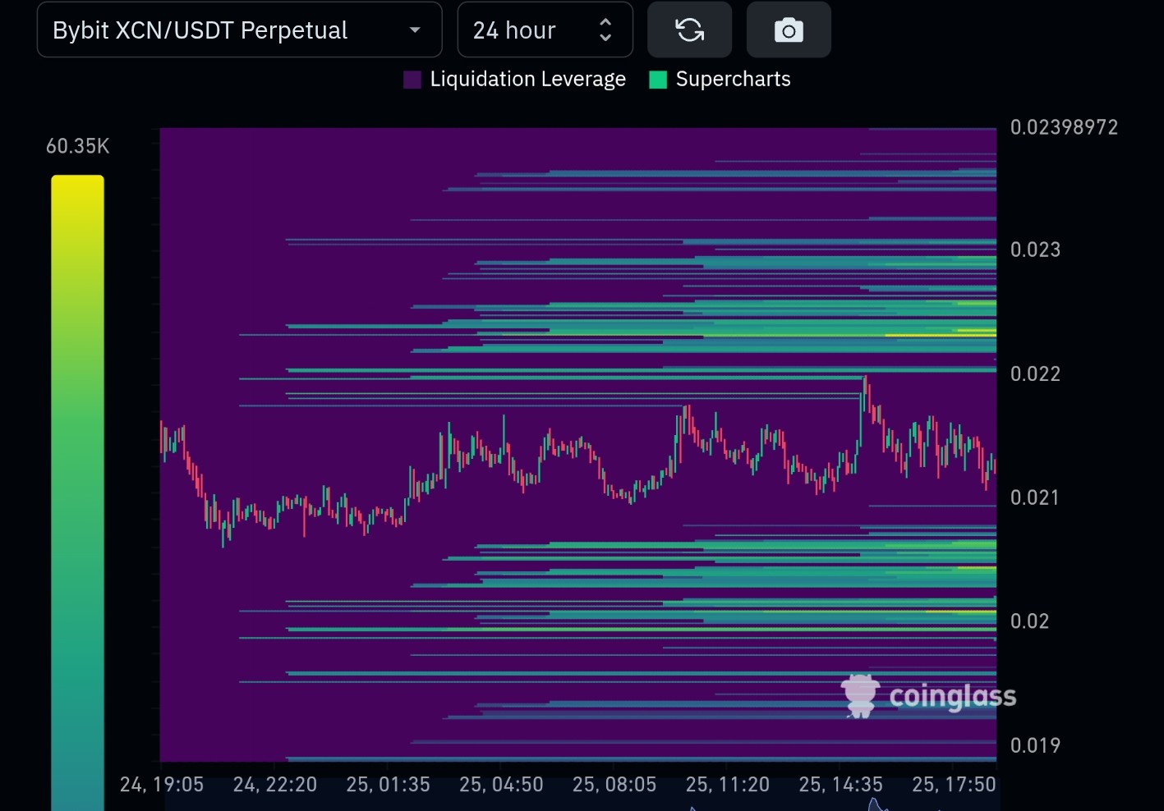Viewport: 1164px width, 811px height.
Task: Click the 25, 01:35 time axis label
Action: pos(389,785)
